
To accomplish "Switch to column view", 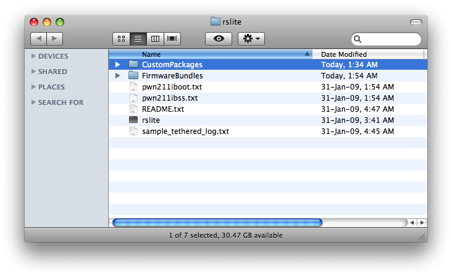I will 155,39.
